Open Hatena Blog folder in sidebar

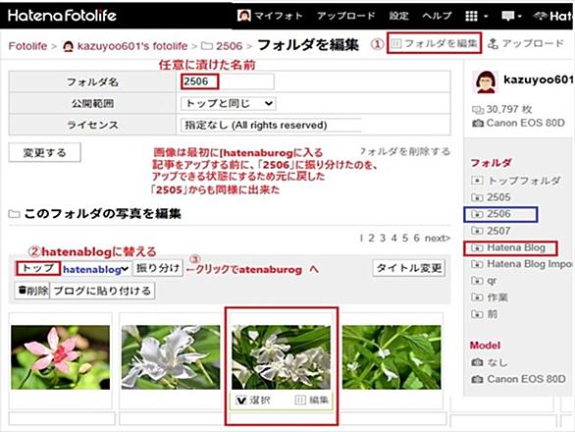(516, 247)
